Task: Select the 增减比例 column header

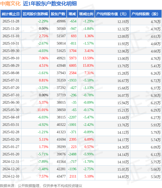Action: click(86, 14)
